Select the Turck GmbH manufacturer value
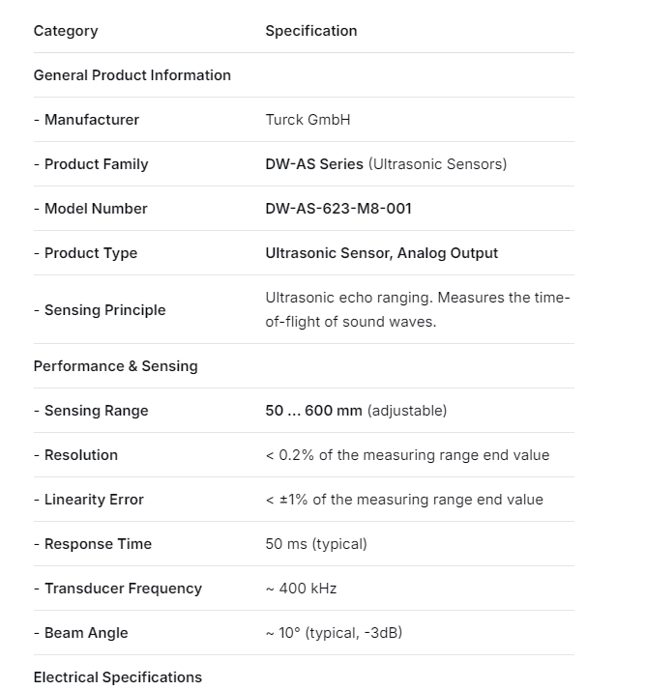Screen dimensions: 645x690 click(308, 120)
